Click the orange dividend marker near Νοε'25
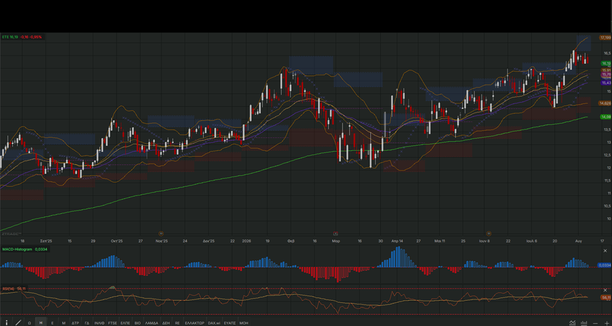 pos(161,233)
